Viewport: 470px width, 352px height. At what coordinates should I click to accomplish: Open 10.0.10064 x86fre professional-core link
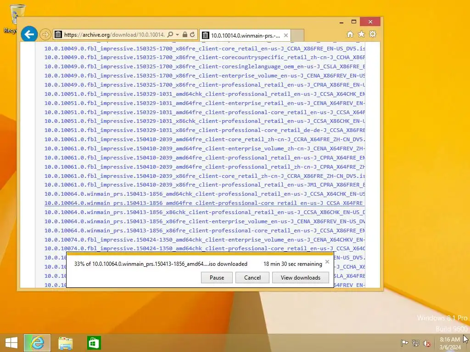click(x=205, y=231)
